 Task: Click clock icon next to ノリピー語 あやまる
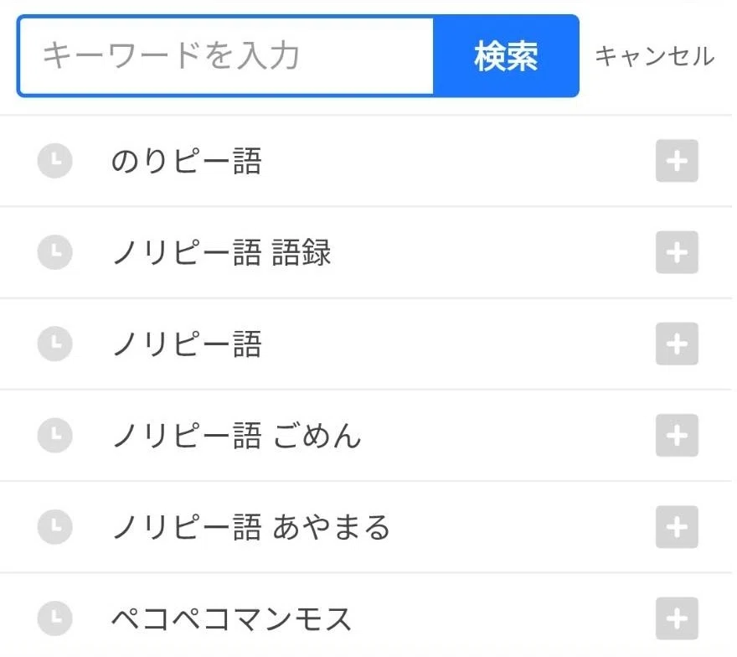click(x=55, y=527)
